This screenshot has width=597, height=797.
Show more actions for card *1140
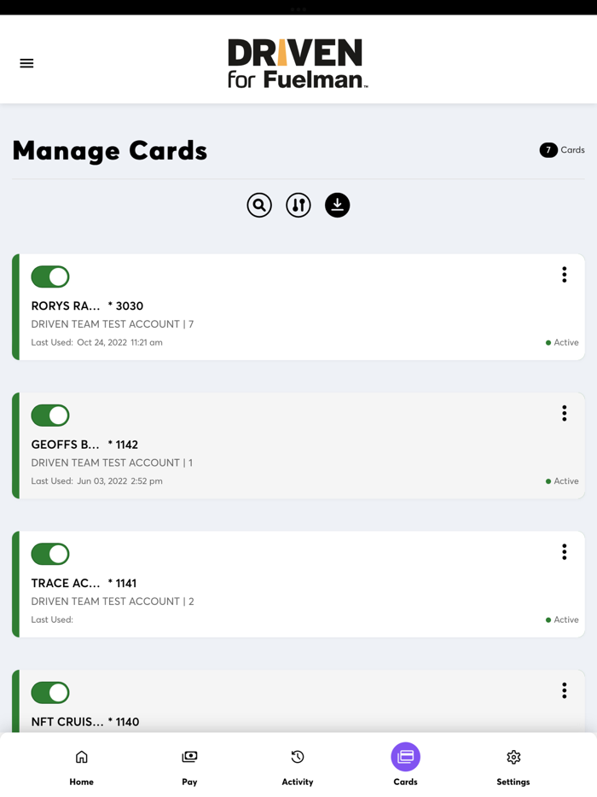pos(564,690)
